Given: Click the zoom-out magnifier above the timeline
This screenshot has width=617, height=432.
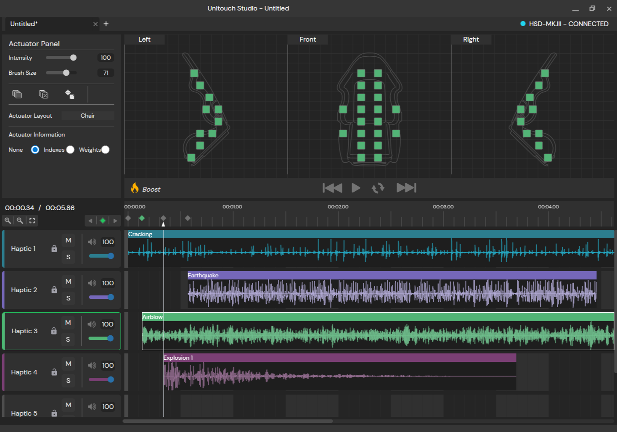Looking at the screenshot, I should coord(20,221).
